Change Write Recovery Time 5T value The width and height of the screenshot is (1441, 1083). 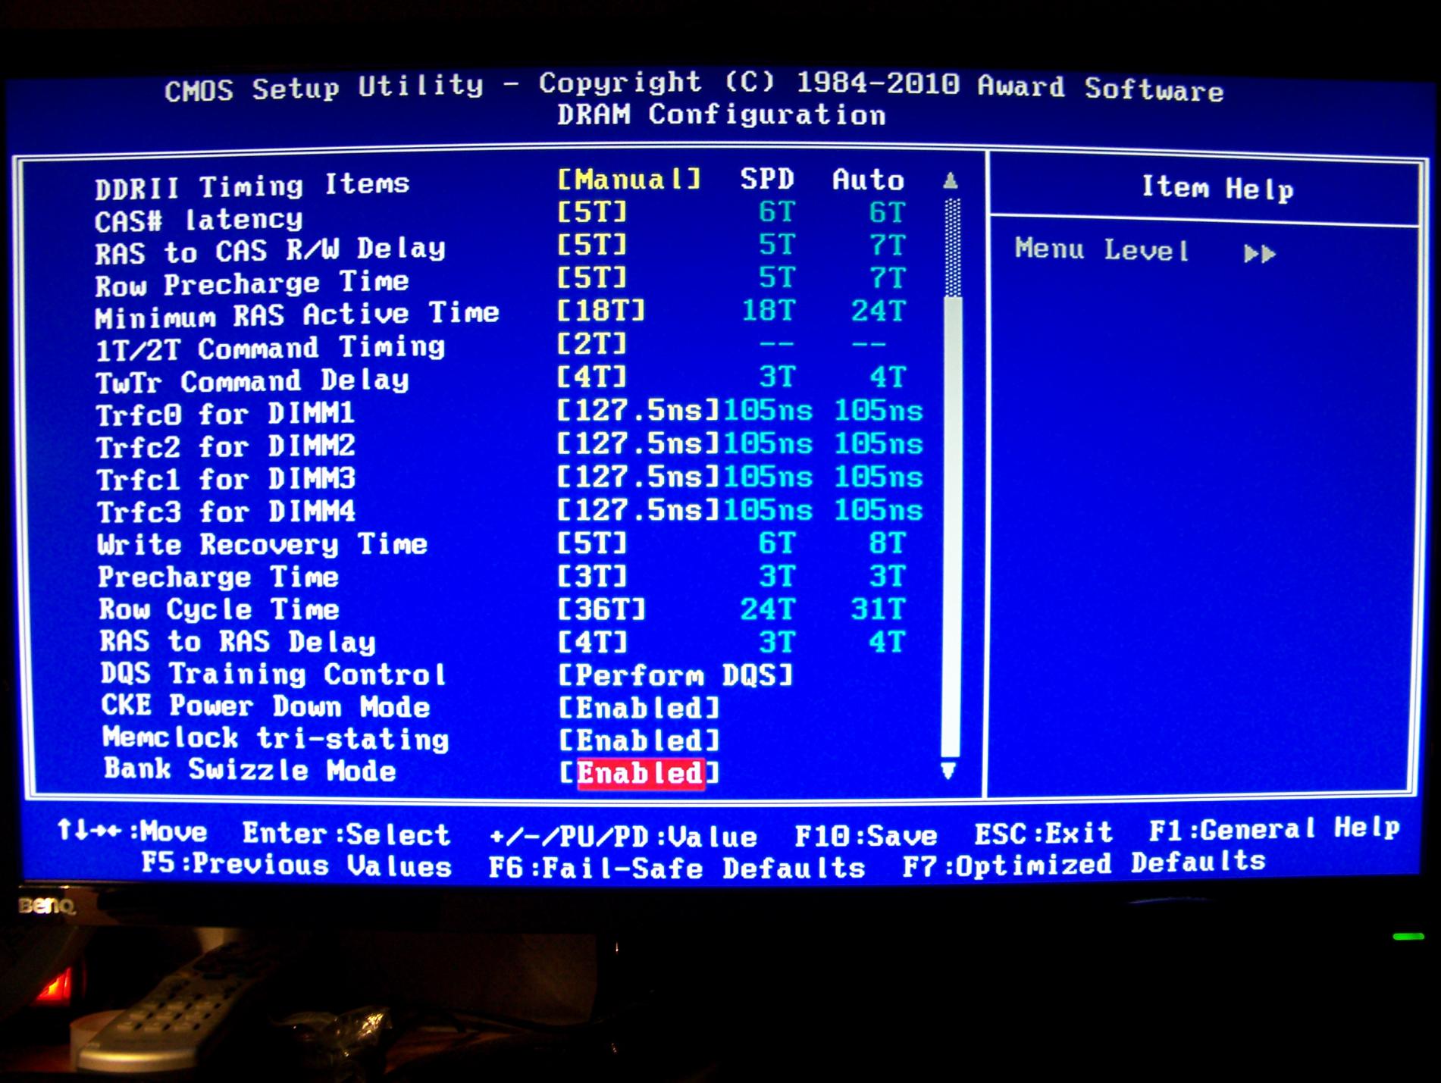pyautogui.click(x=593, y=543)
